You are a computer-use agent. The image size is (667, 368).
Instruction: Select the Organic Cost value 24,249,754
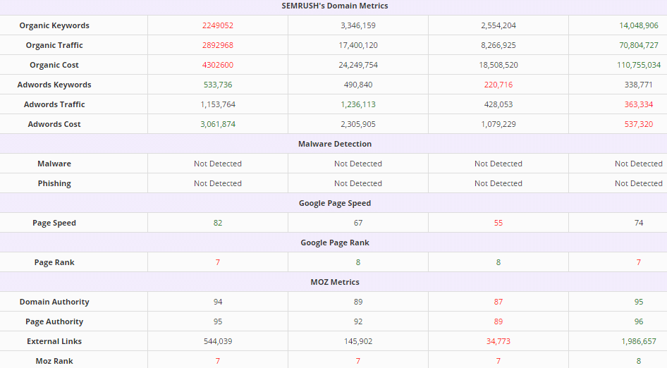(358, 65)
